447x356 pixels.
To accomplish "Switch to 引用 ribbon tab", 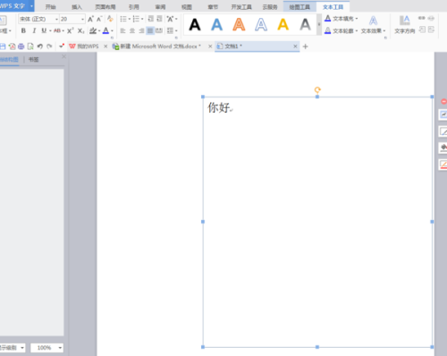I will coord(134,7).
